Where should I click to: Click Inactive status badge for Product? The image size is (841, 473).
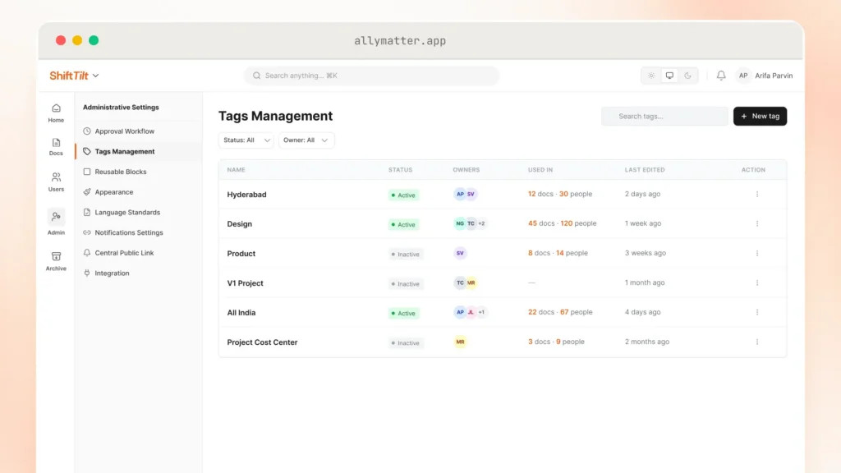pos(406,255)
